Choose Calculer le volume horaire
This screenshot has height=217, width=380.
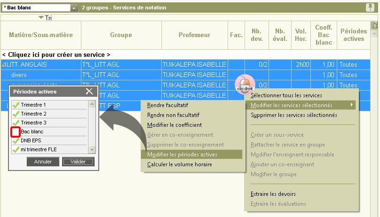tap(180, 164)
